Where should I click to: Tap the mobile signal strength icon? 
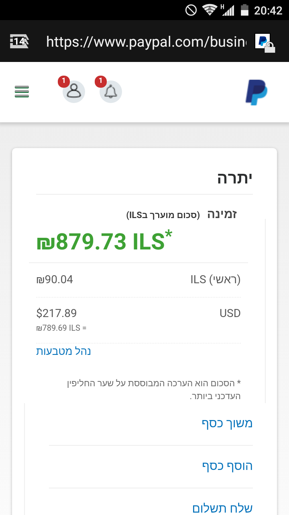[228, 10]
